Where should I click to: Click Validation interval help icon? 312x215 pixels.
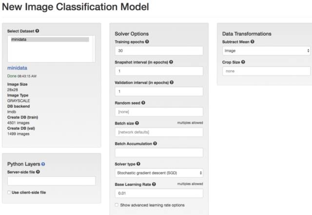(x=172, y=82)
